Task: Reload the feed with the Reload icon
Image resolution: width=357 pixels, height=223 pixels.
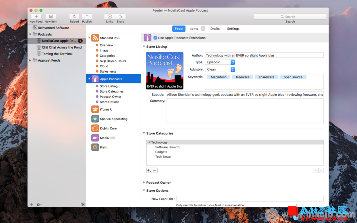Action: (x=74, y=16)
